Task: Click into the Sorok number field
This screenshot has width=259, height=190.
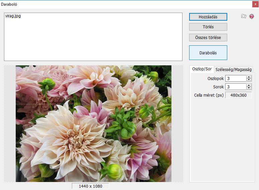Action: pos(236,87)
